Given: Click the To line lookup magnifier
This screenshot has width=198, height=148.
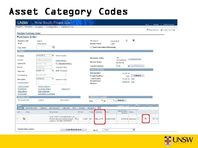Looking at the screenshot, I should pos(114,100).
